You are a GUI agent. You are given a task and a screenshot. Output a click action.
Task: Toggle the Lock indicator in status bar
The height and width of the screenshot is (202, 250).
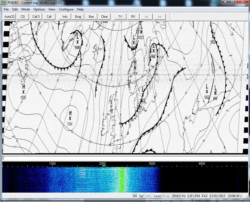click(158, 196)
